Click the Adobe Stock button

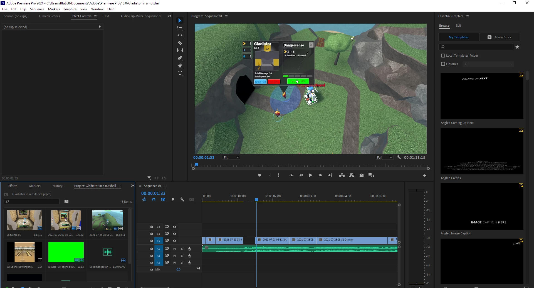tap(500, 37)
